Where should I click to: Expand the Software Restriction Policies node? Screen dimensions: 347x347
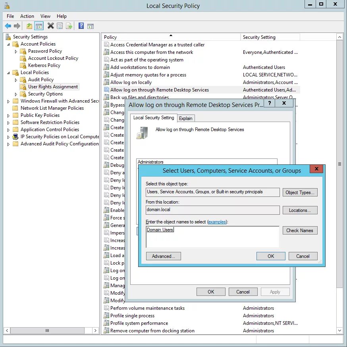(x=8, y=123)
